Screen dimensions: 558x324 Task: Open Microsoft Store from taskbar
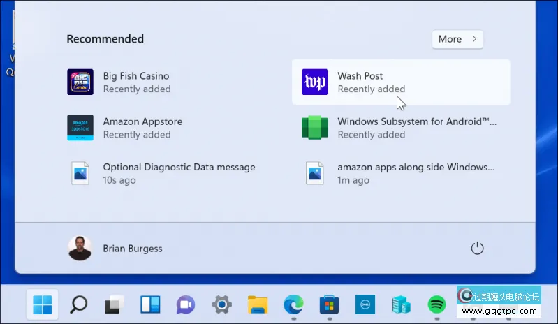(329, 304)
